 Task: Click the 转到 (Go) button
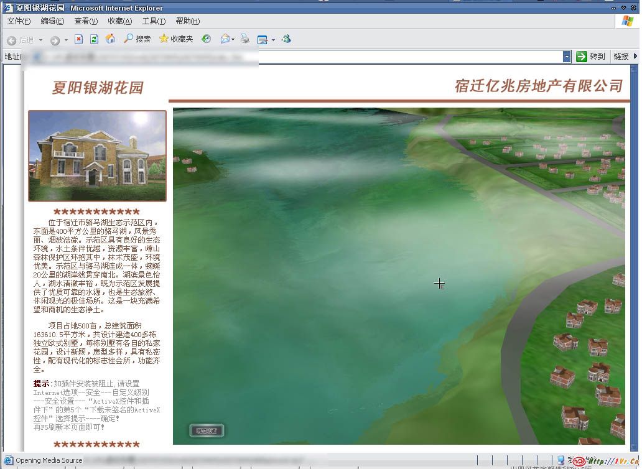point(590,57)
